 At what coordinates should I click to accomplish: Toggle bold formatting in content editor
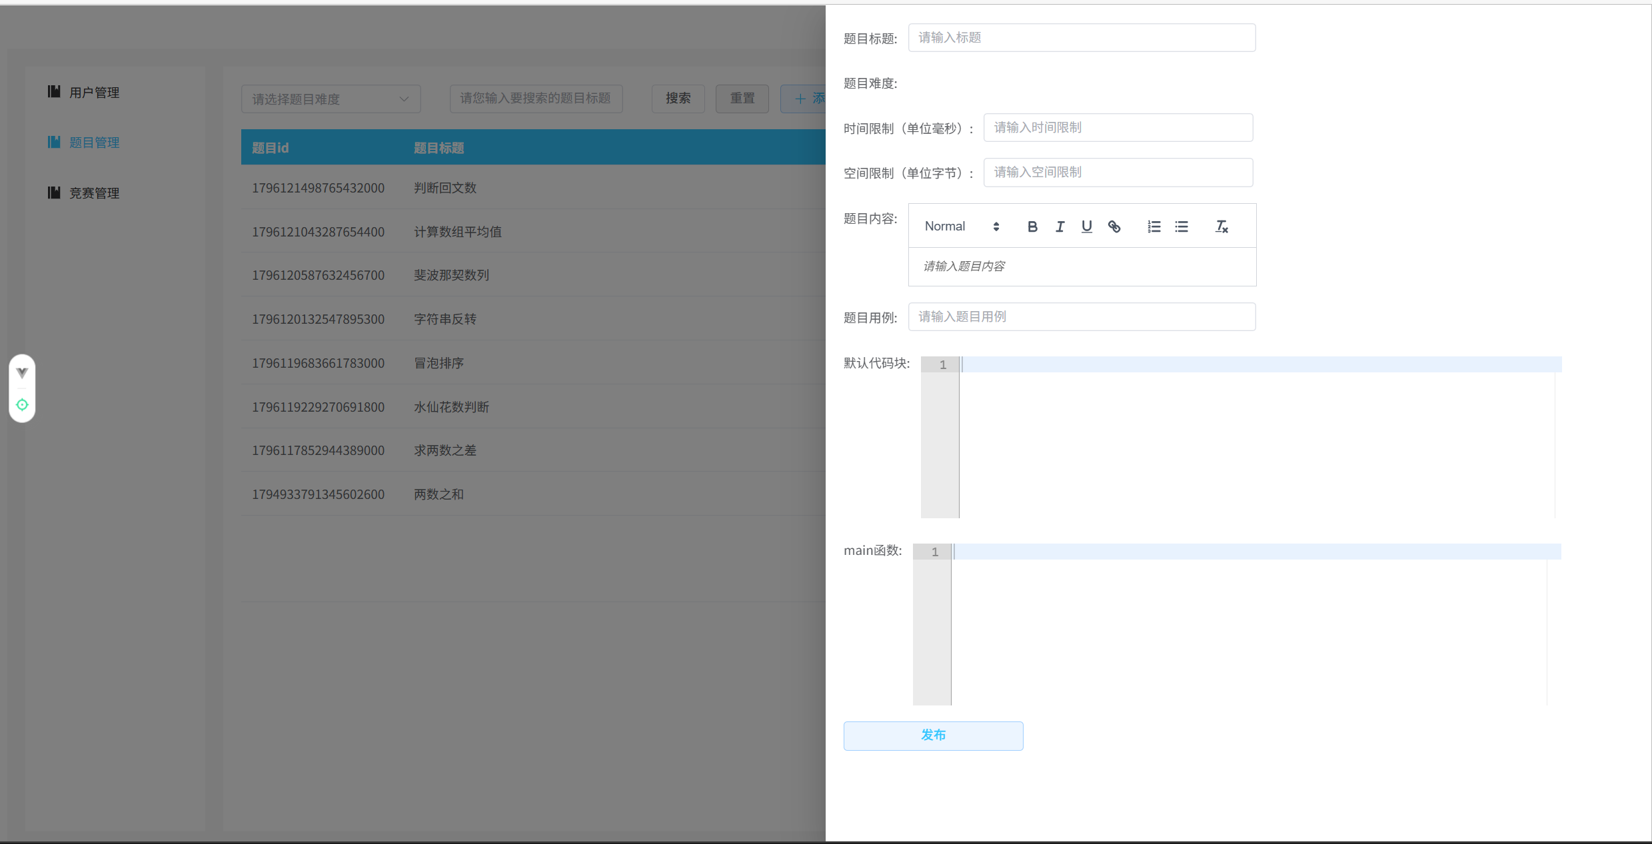click(x=1032, y=226)
